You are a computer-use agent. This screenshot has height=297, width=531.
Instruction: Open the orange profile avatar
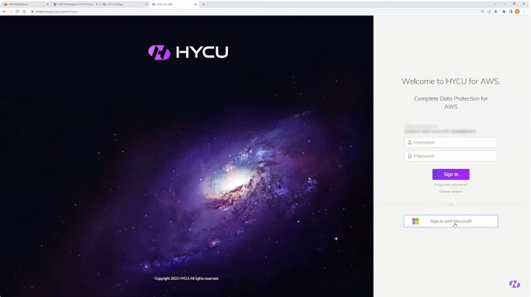(x=517, y=12)
